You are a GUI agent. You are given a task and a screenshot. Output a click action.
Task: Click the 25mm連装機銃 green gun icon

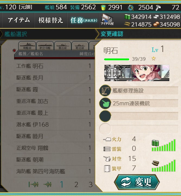(x=105, y=103)
